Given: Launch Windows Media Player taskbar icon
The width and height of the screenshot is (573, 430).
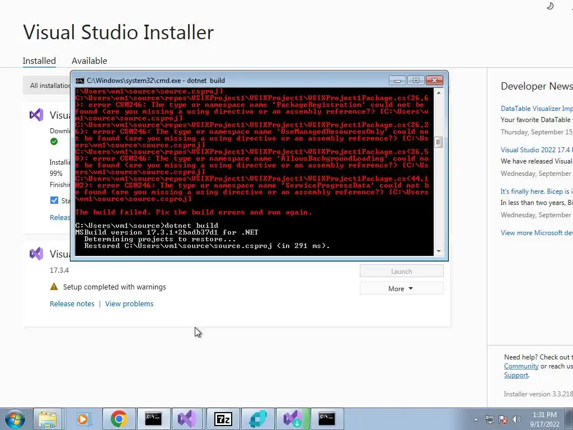Looking at the screenshot, I should click(x=84, y=419).
